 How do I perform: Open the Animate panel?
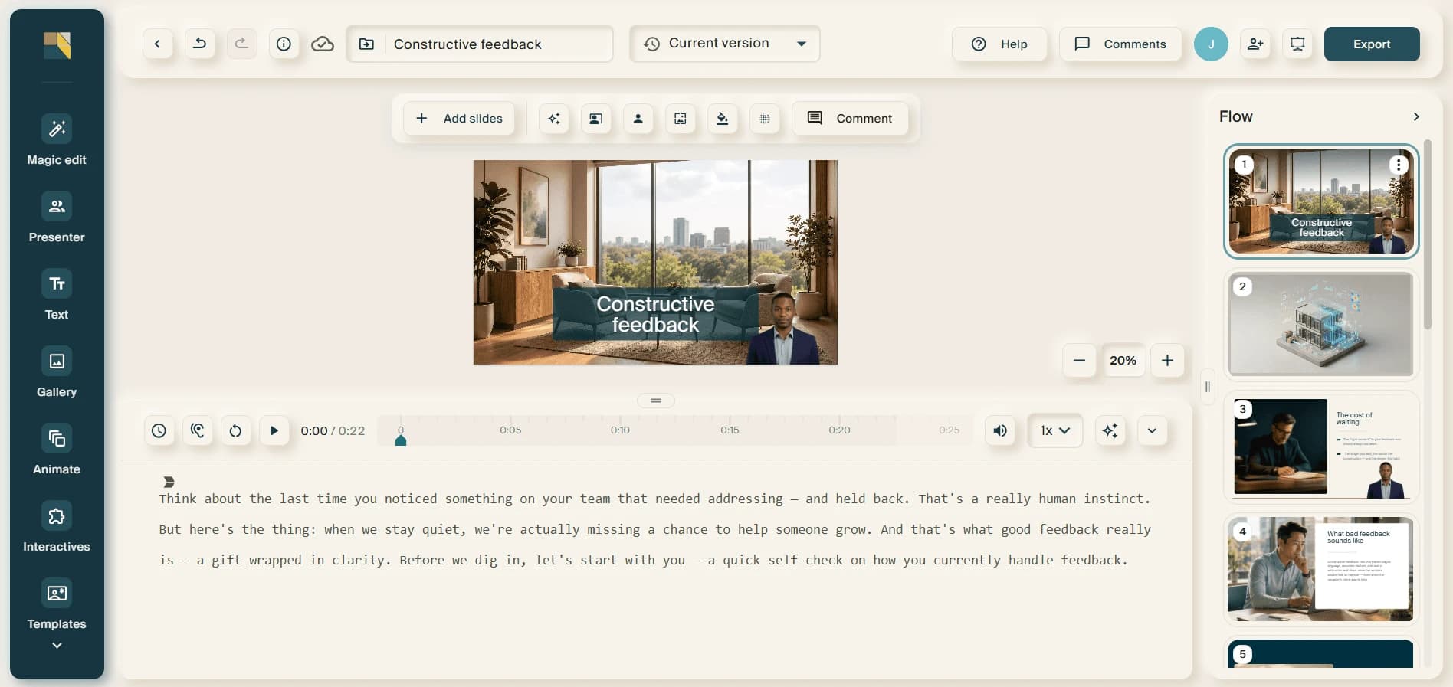pos(57,450)
